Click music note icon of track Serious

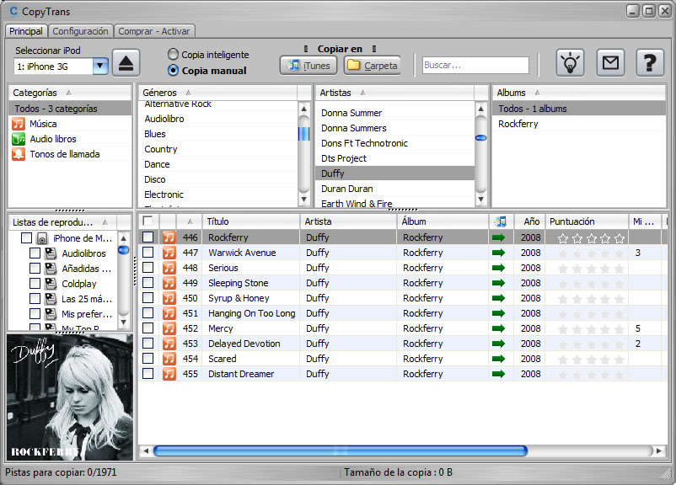169,268
